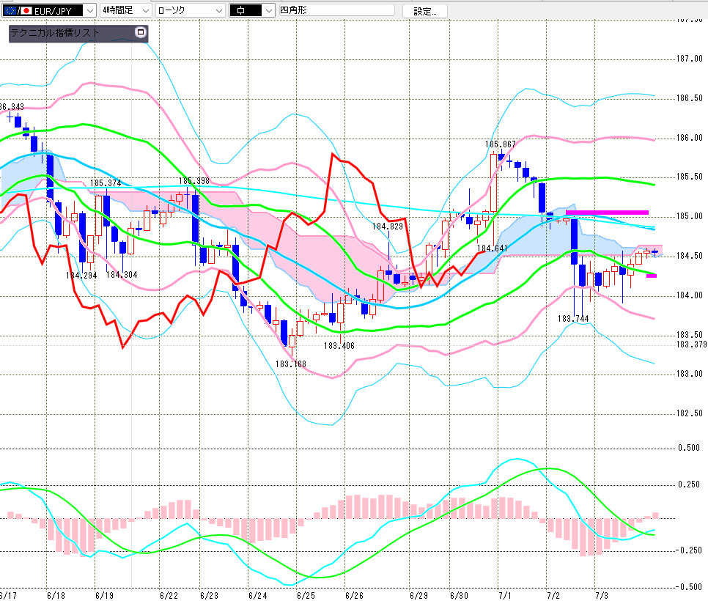The image size is (708, 601).
Task: Click the Japan flag icon in pair selector
Action: [26, 10]
